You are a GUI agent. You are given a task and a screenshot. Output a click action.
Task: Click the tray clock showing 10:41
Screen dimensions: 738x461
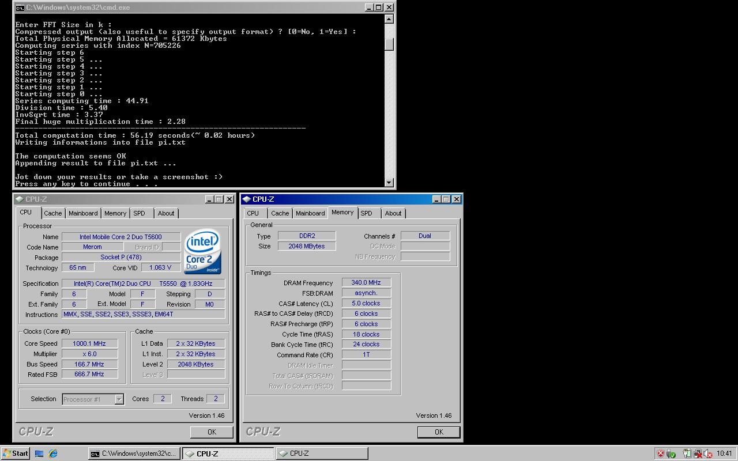point(725,454)
